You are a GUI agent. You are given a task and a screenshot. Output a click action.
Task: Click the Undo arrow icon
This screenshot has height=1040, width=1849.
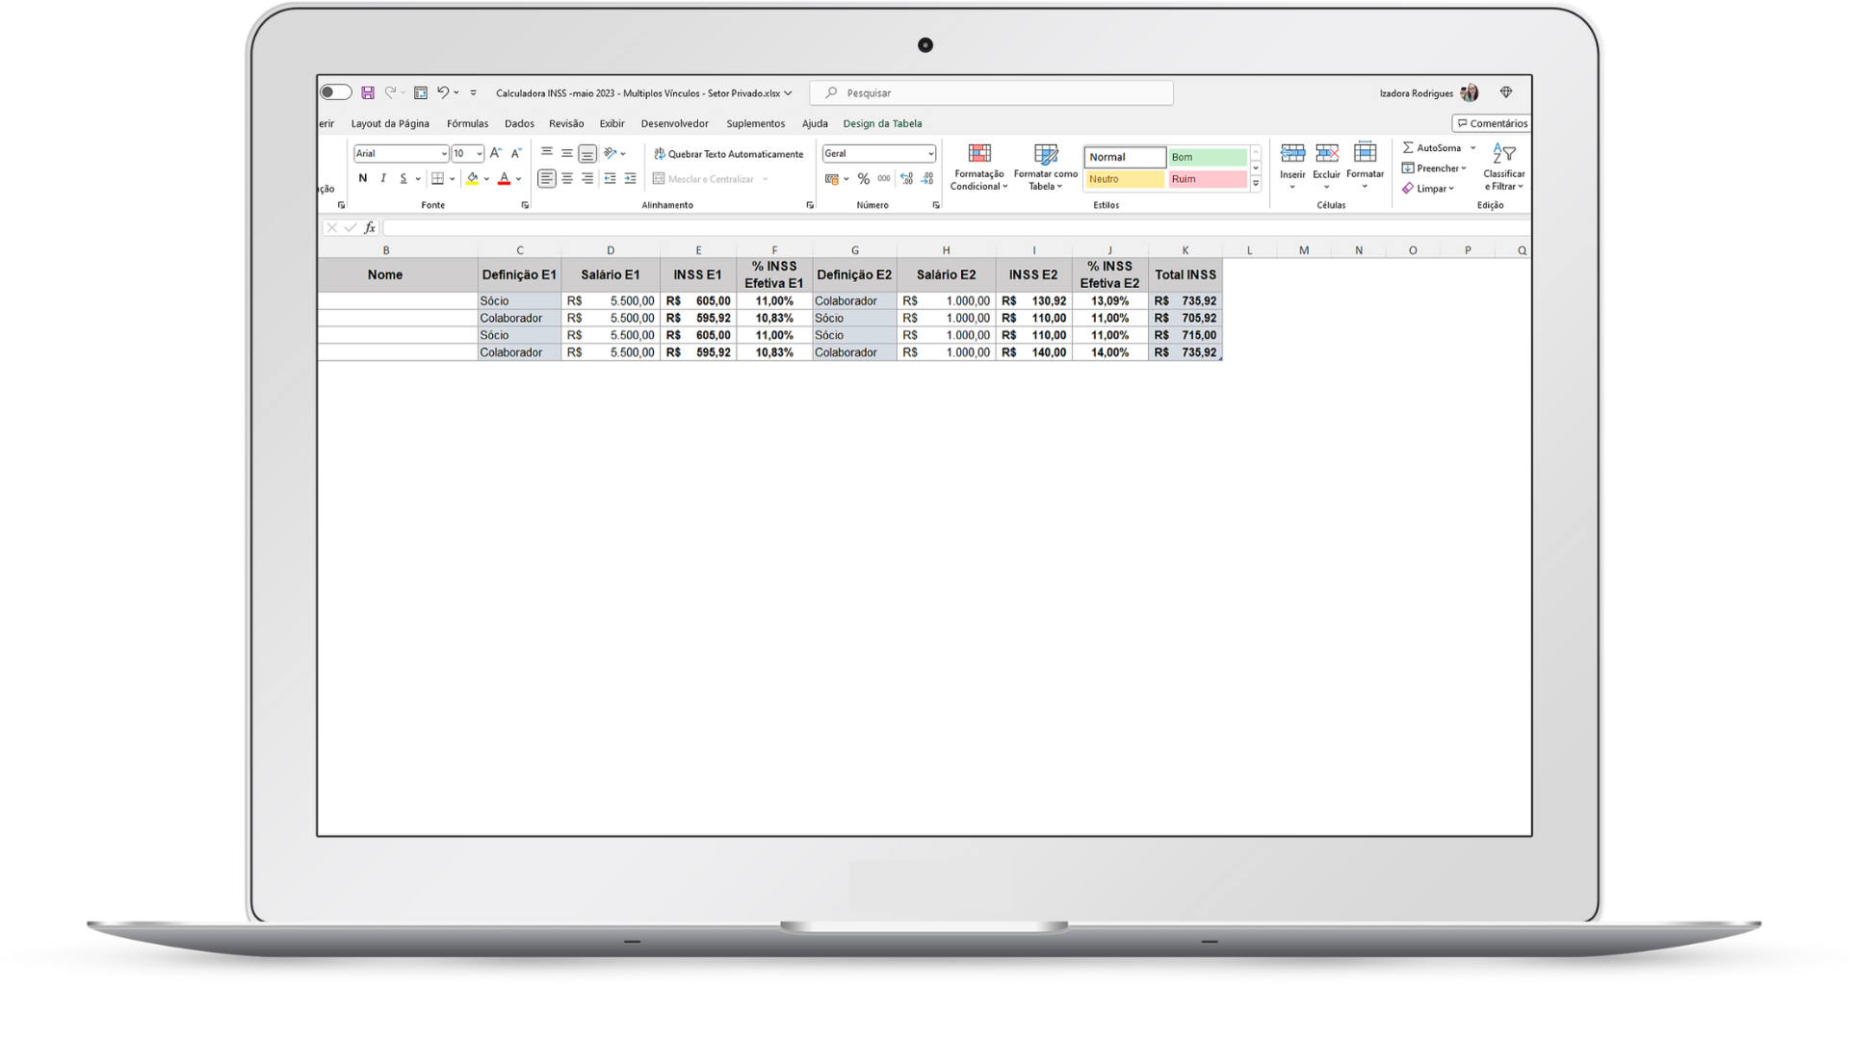[x=443, y=93]
